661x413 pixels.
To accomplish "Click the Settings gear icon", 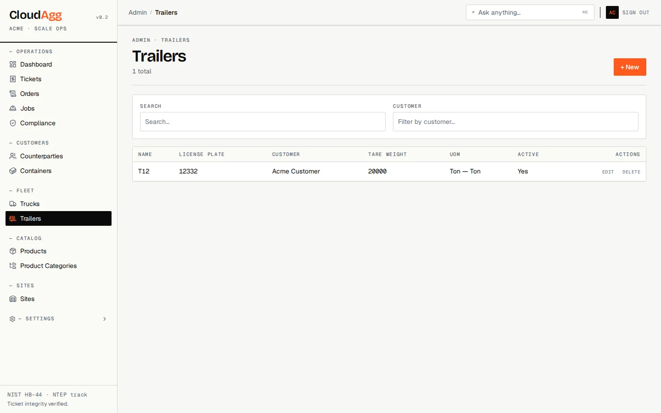I will (x=12, y=318).
